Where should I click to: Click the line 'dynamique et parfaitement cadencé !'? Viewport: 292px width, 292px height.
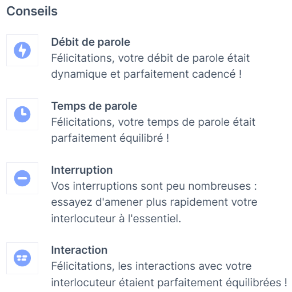pyautogui.click(x=147, y=74)
